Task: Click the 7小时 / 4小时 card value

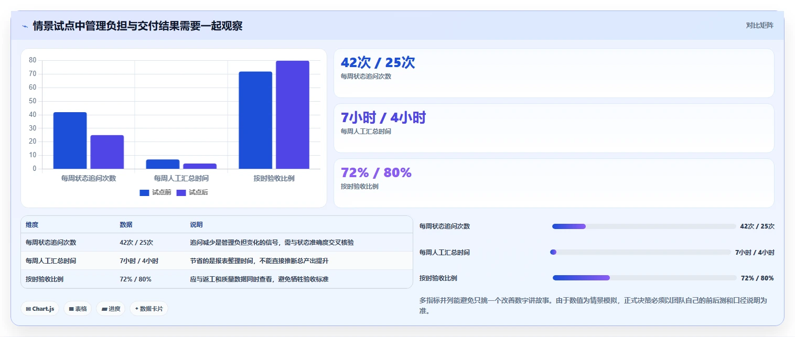Action: point(383,118)
